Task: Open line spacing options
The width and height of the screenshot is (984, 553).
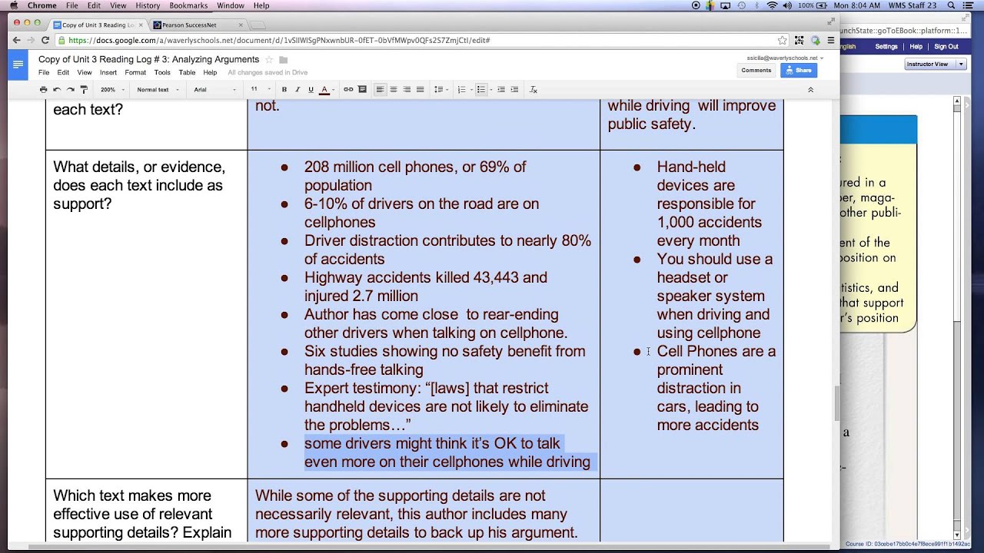Action: 440,90
